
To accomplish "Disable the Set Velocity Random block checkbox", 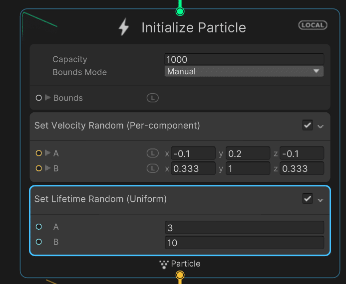I will pos(308,126).
